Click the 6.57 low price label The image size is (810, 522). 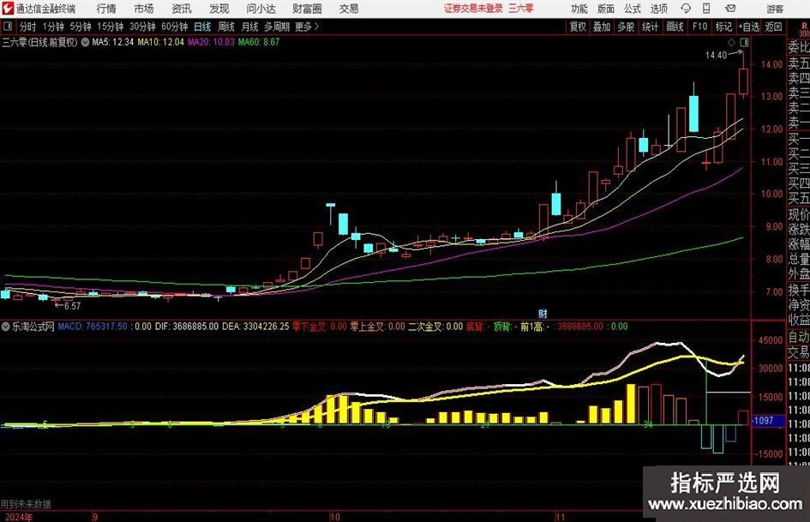72,306
